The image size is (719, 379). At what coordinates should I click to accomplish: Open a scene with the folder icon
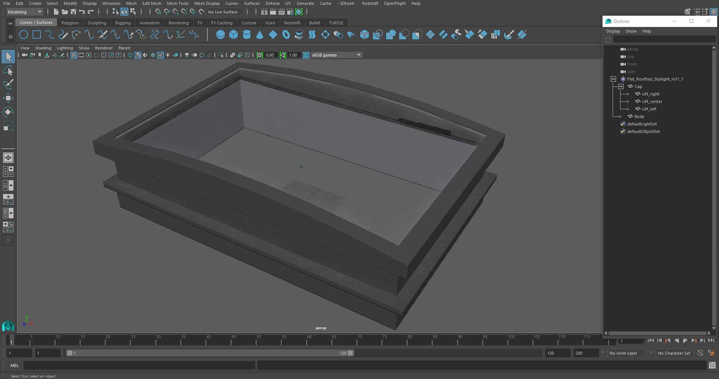click(x=65, y=12)
